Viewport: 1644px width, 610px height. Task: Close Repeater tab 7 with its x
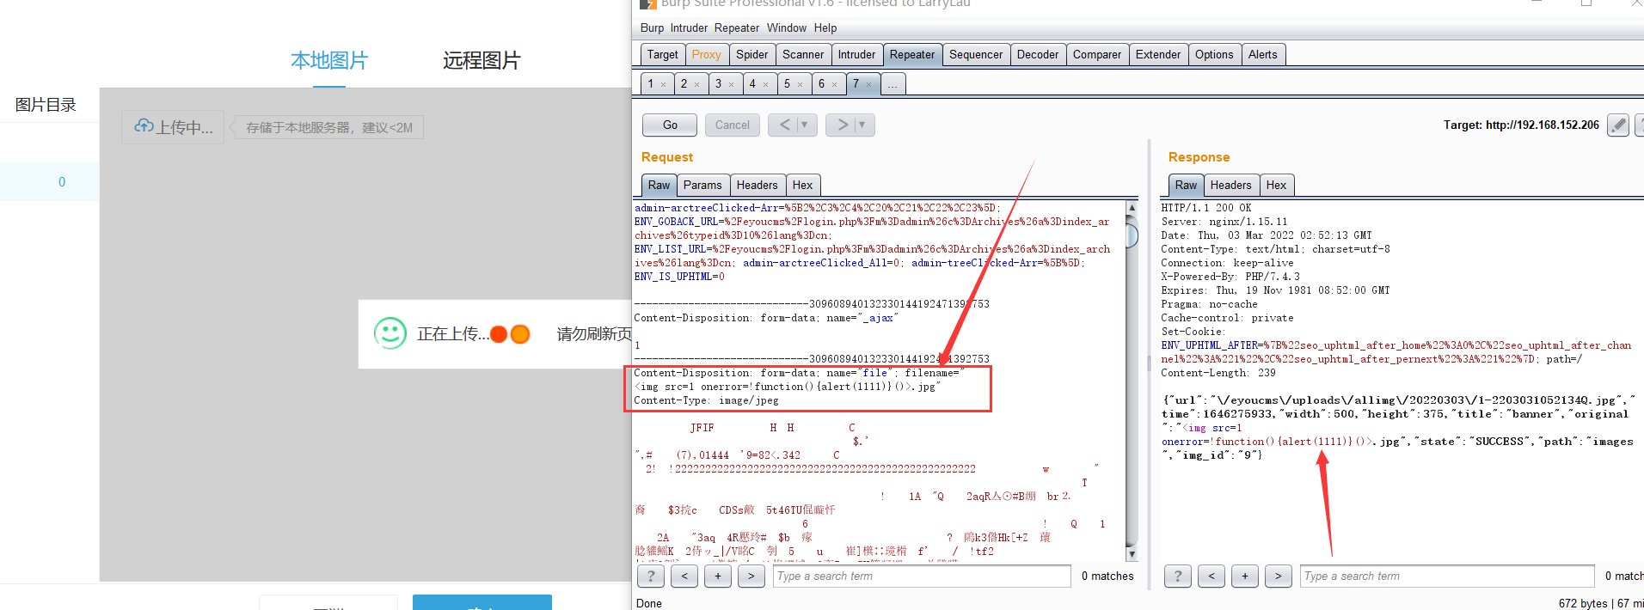click(868, 84)
